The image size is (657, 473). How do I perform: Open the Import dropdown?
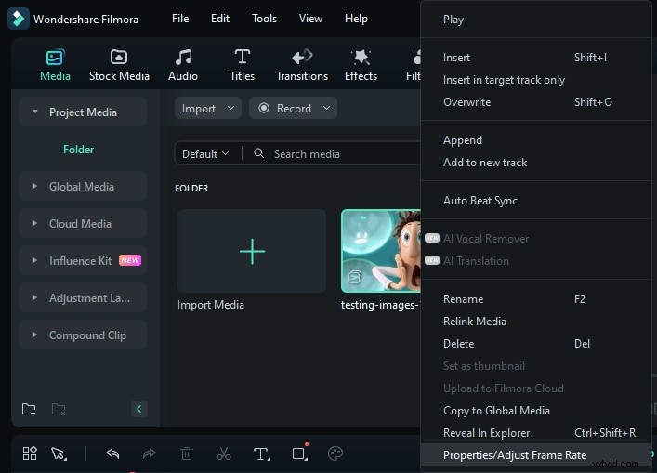208,109
